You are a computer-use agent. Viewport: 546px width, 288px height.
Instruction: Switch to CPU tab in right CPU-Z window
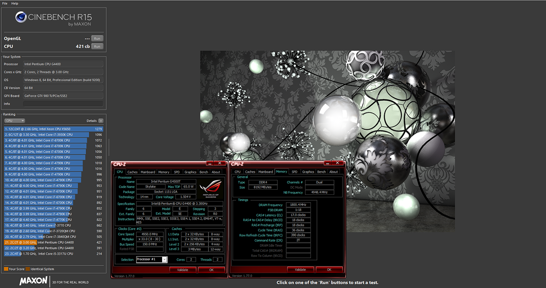(238, 172)
